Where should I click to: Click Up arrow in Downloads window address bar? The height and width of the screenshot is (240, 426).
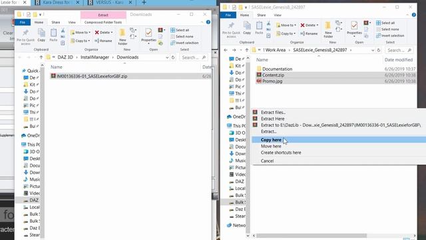click(x=41, y=57)
